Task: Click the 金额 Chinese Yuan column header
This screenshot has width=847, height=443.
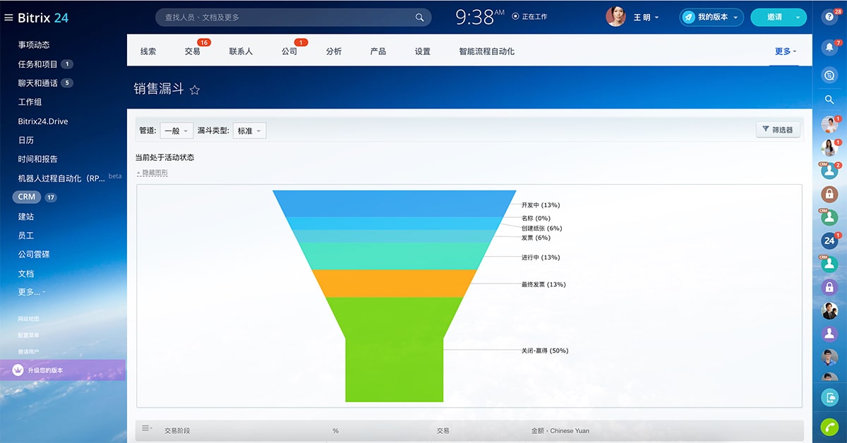Action: (560, 430)
